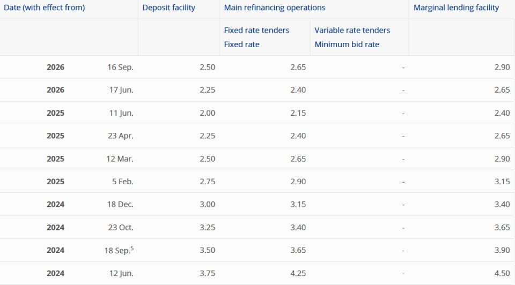
Task: Click the 5 Feb. date cell
Action: point(123,182)
